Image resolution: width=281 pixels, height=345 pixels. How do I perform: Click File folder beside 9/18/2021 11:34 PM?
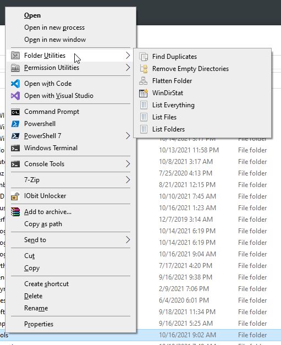(252, 312)
